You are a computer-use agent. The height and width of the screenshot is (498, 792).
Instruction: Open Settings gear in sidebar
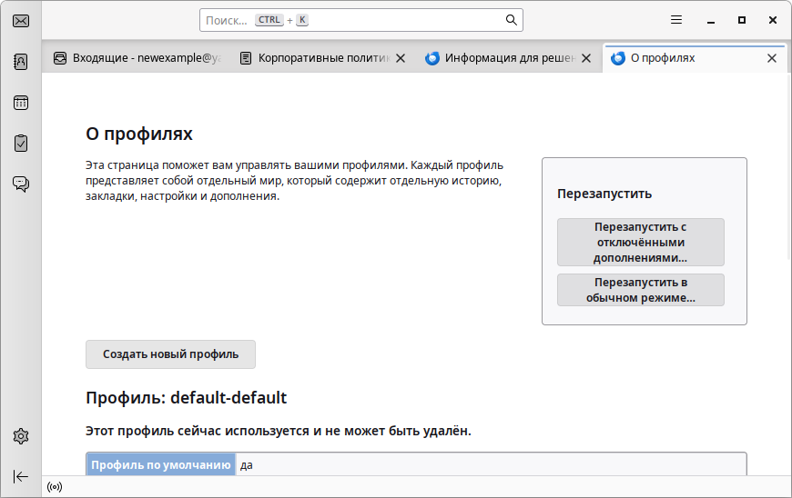coord(21,436)
